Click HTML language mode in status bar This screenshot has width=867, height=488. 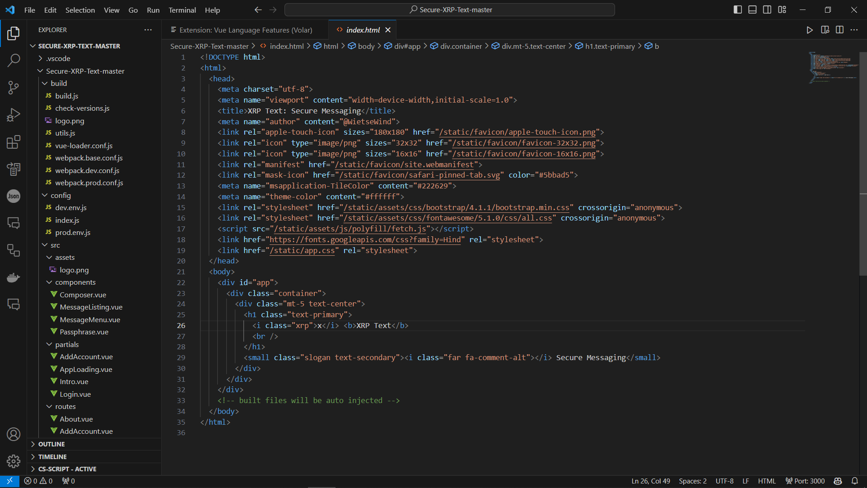point(767,481)
